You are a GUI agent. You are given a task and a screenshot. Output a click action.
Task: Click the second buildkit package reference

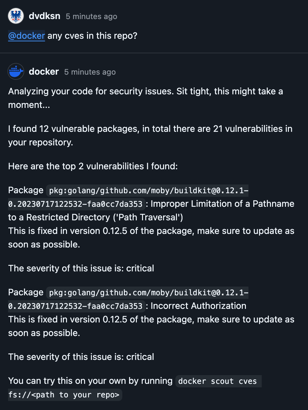(147, 292)
